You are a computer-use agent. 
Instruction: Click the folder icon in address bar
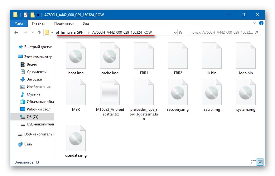[x=47, y=32]
